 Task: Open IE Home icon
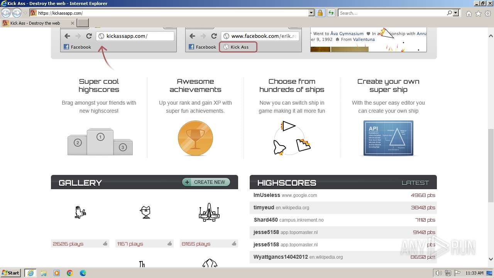469,14
